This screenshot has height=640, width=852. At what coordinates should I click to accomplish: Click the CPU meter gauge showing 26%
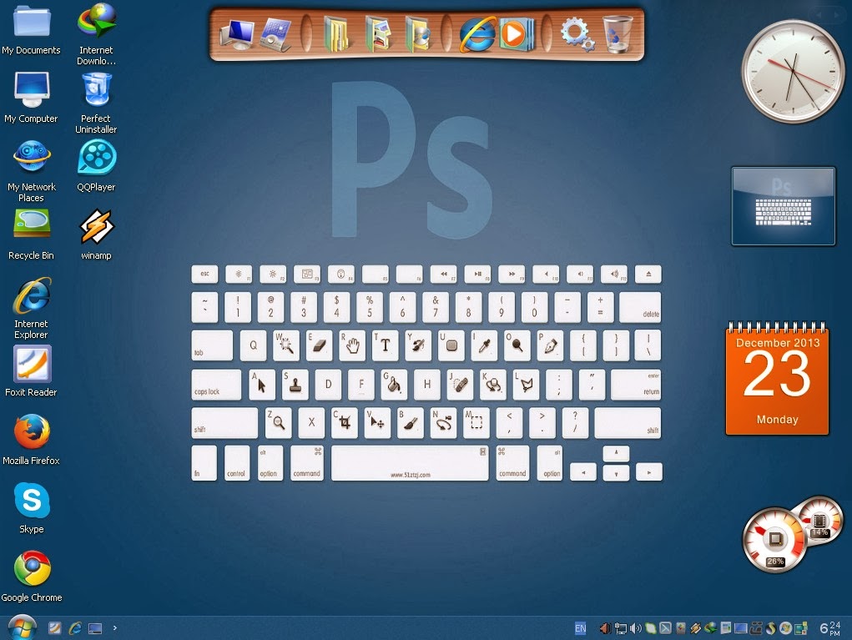coord(774,540)
